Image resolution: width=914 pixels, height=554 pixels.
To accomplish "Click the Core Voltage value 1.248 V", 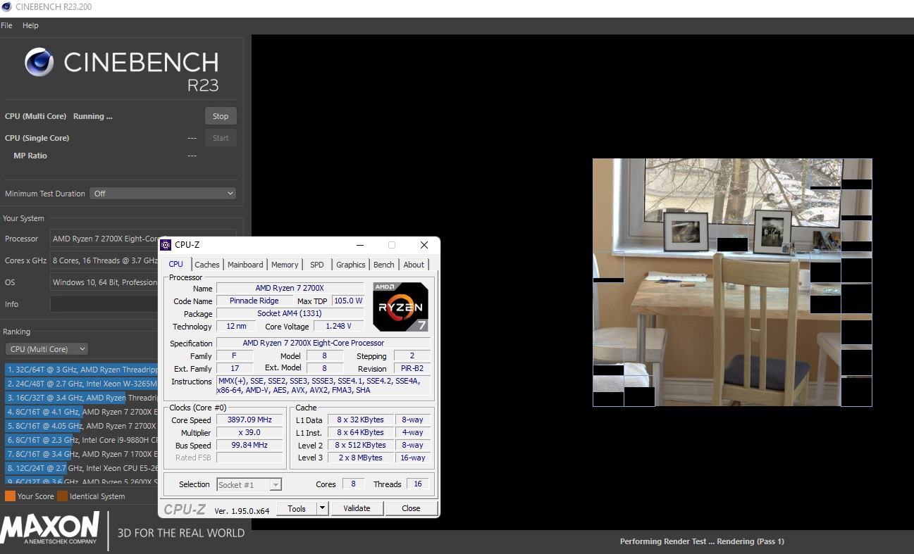I will pos(338,327).
